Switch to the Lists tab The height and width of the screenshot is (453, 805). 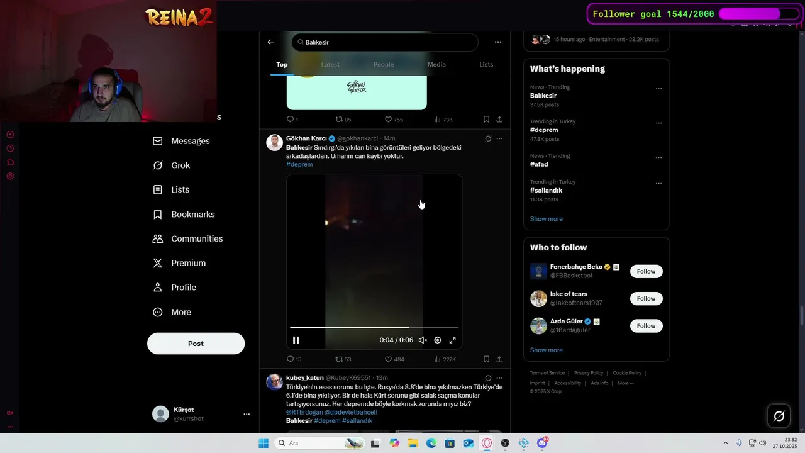coord(486,64)
